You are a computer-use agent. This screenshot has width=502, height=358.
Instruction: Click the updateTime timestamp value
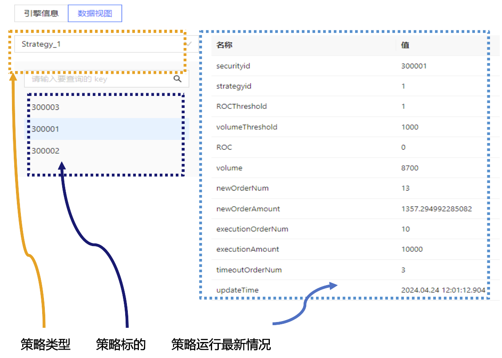443,290
